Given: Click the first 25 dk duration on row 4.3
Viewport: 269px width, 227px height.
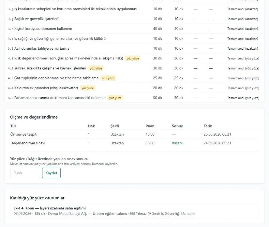Looking at the screenshot, I should 157,78.
